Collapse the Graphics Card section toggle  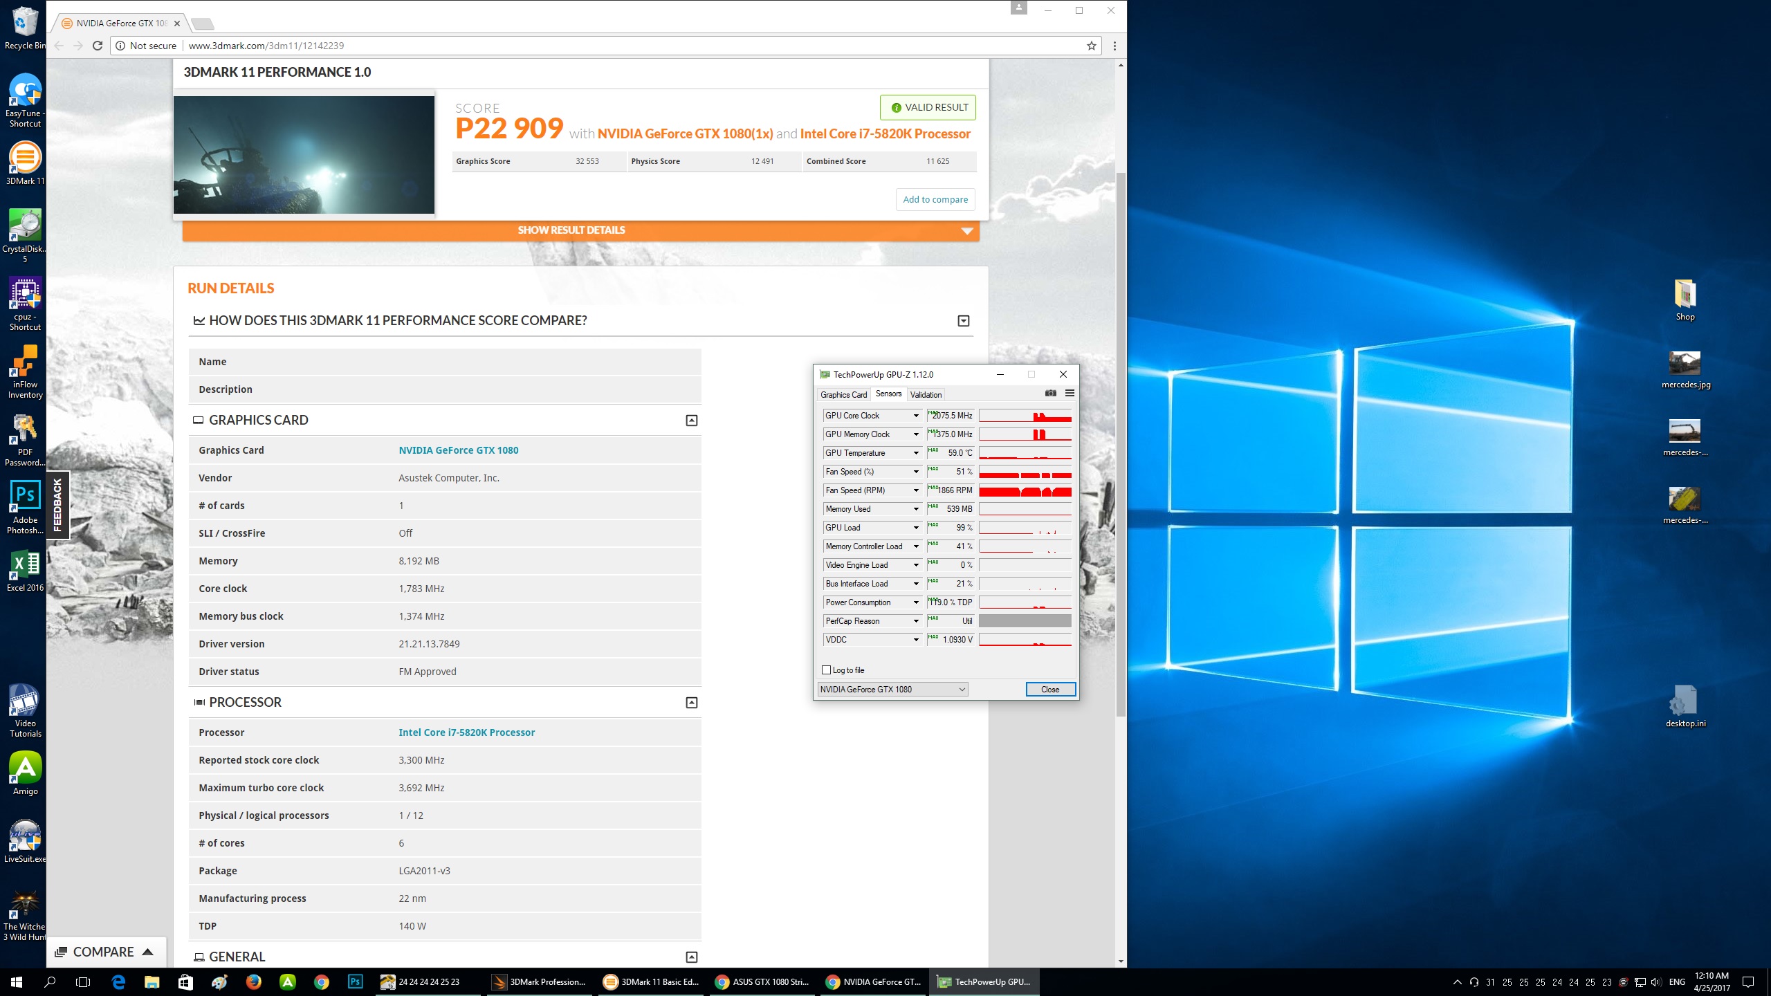[x=691, y=421]
